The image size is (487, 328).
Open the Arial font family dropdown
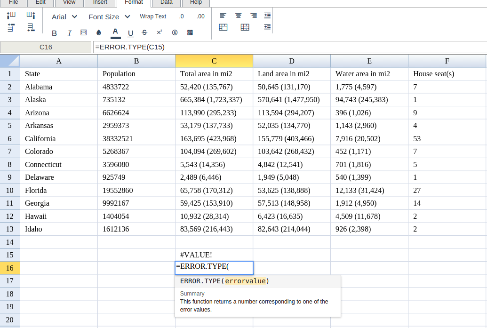click(x=64, y=17)
